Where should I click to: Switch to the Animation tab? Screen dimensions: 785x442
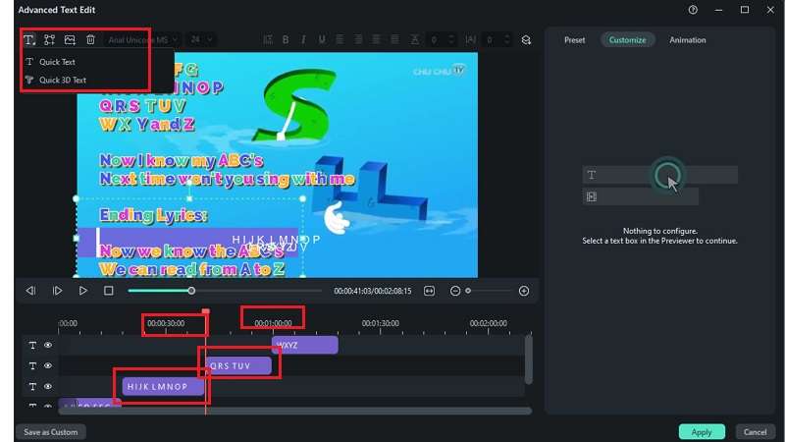[688, 39]
